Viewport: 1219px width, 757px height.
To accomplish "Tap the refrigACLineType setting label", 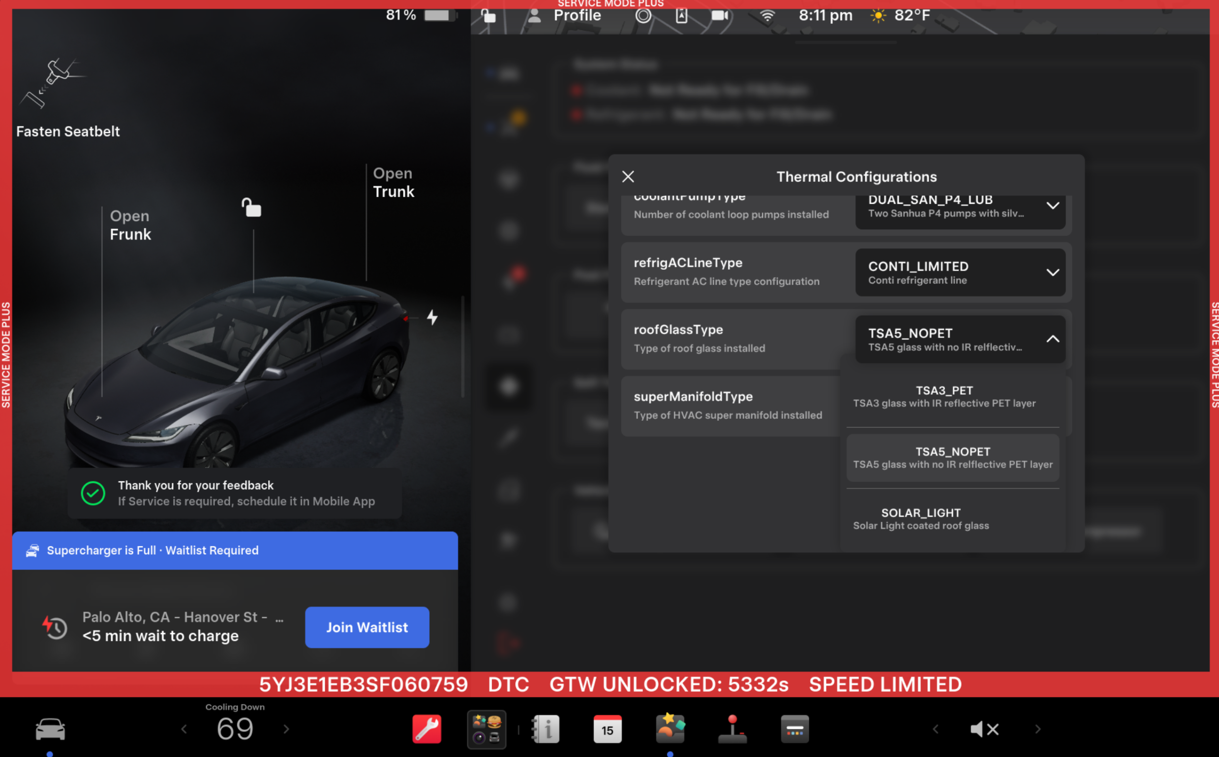I will point(688,262).
